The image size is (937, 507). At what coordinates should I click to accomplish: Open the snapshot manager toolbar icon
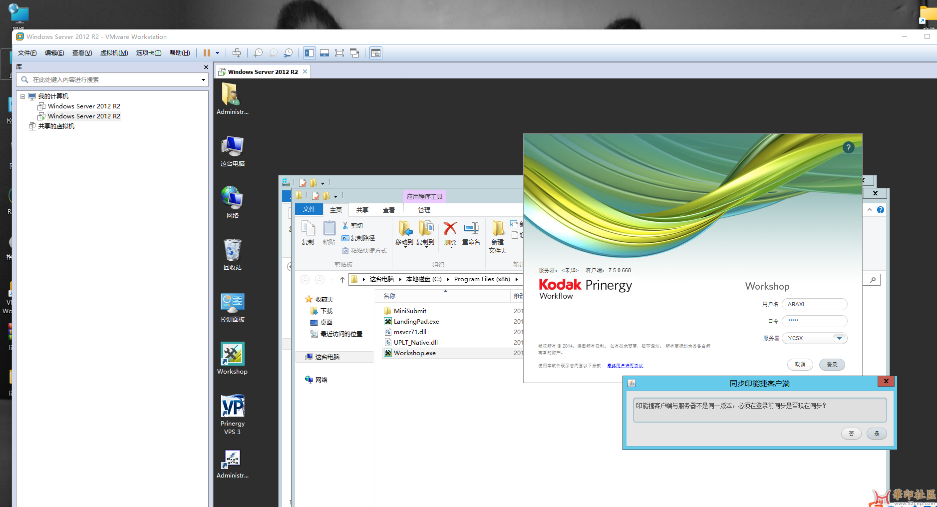click(289, 53)
